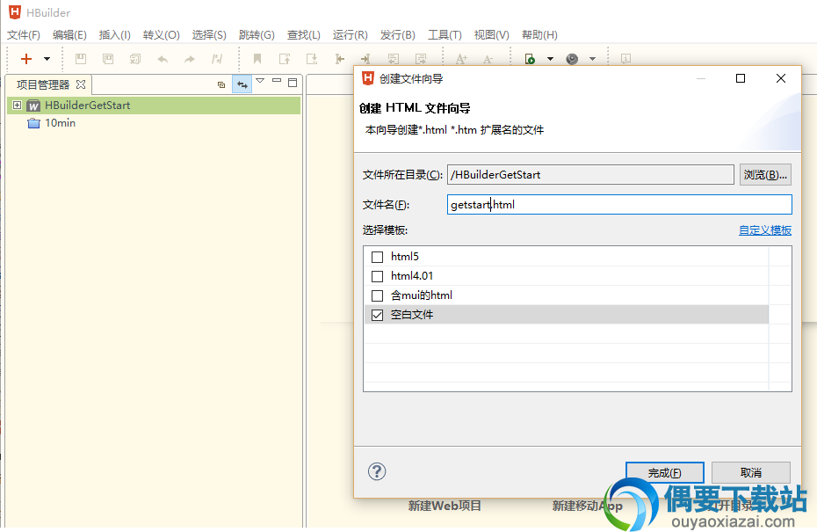Viewport: 817px width, 532px height.
Task: Increase font size with A+ icon
Action: tap(461, 59)
